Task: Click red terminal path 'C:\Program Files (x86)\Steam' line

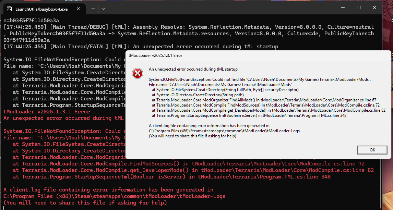Action: point(115,196)
